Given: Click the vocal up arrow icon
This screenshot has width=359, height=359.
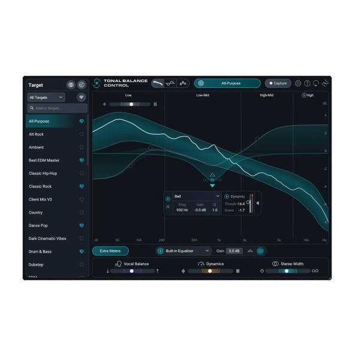Looking at the screenshot, I should point(157,271).
